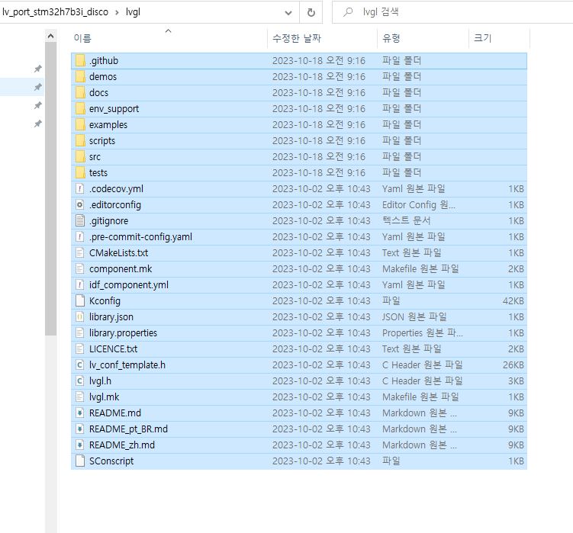Sort by the 수정한 날짜 column header

coord(322,38)
